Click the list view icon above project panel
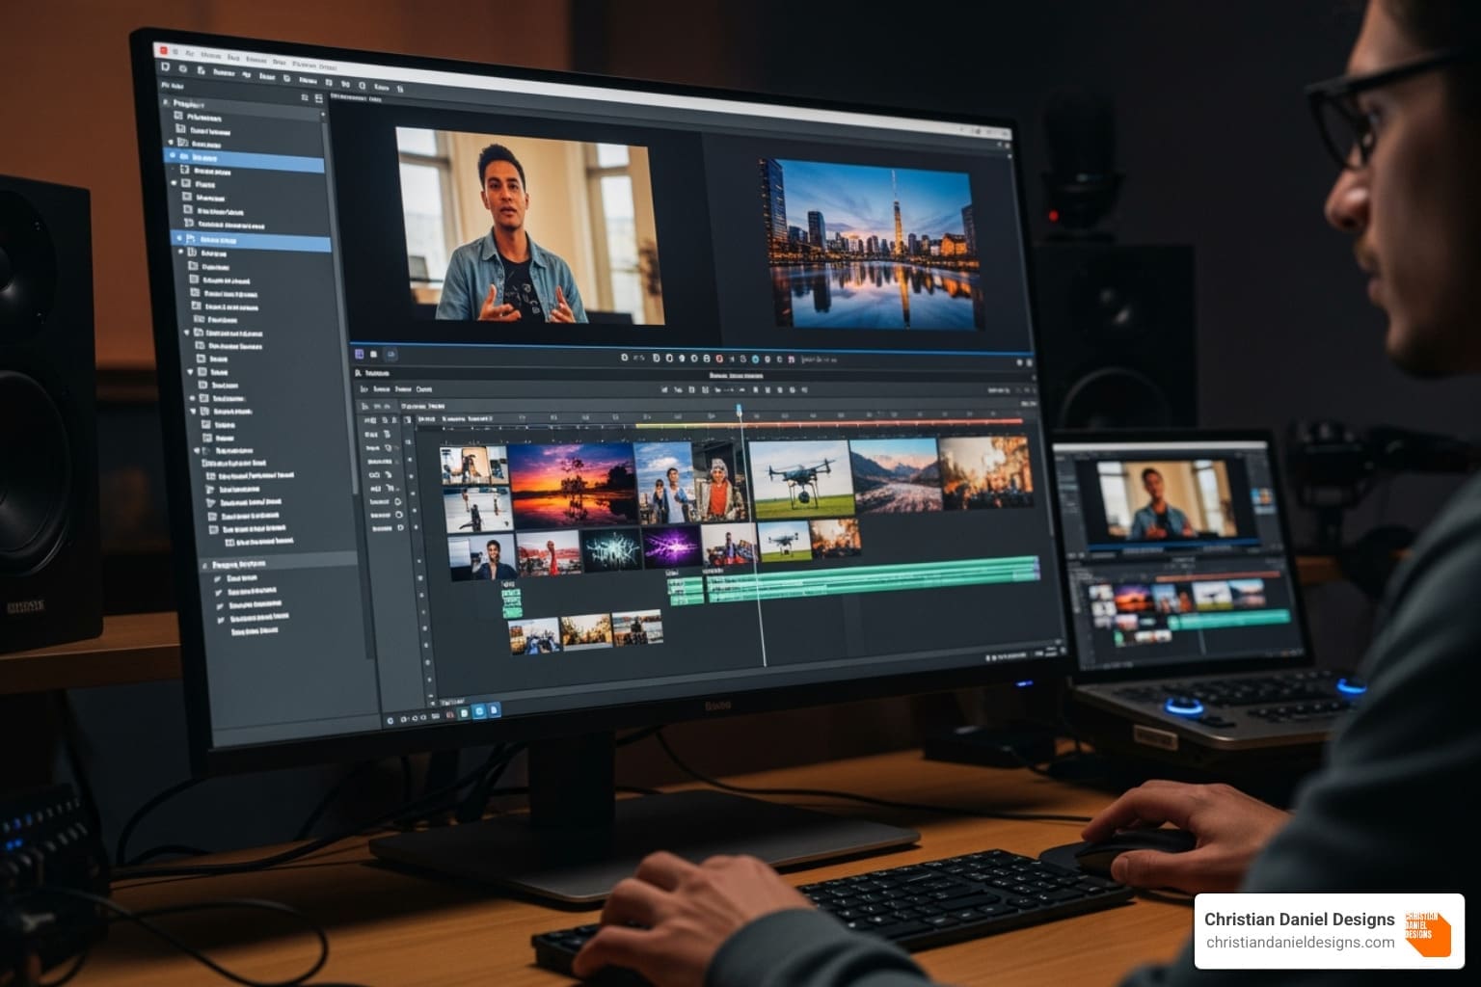This screenshot has height=987, width=1481. pyautogui.click(x=306, y=97)
